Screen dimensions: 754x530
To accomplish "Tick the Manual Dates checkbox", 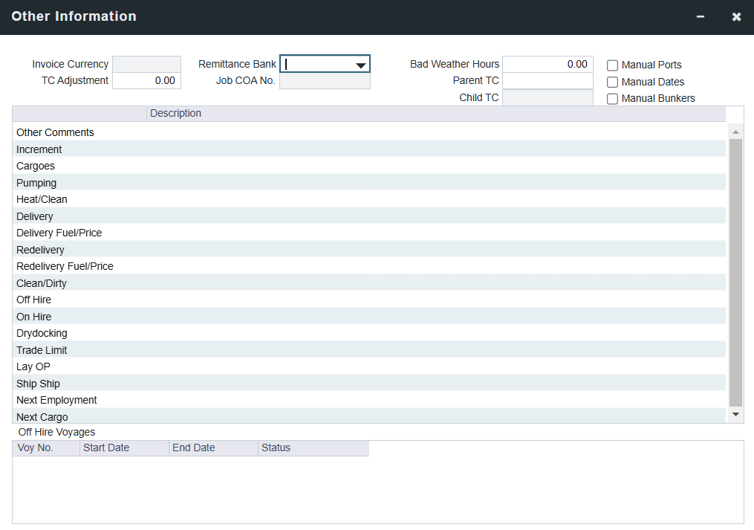I will click(613, 83).
